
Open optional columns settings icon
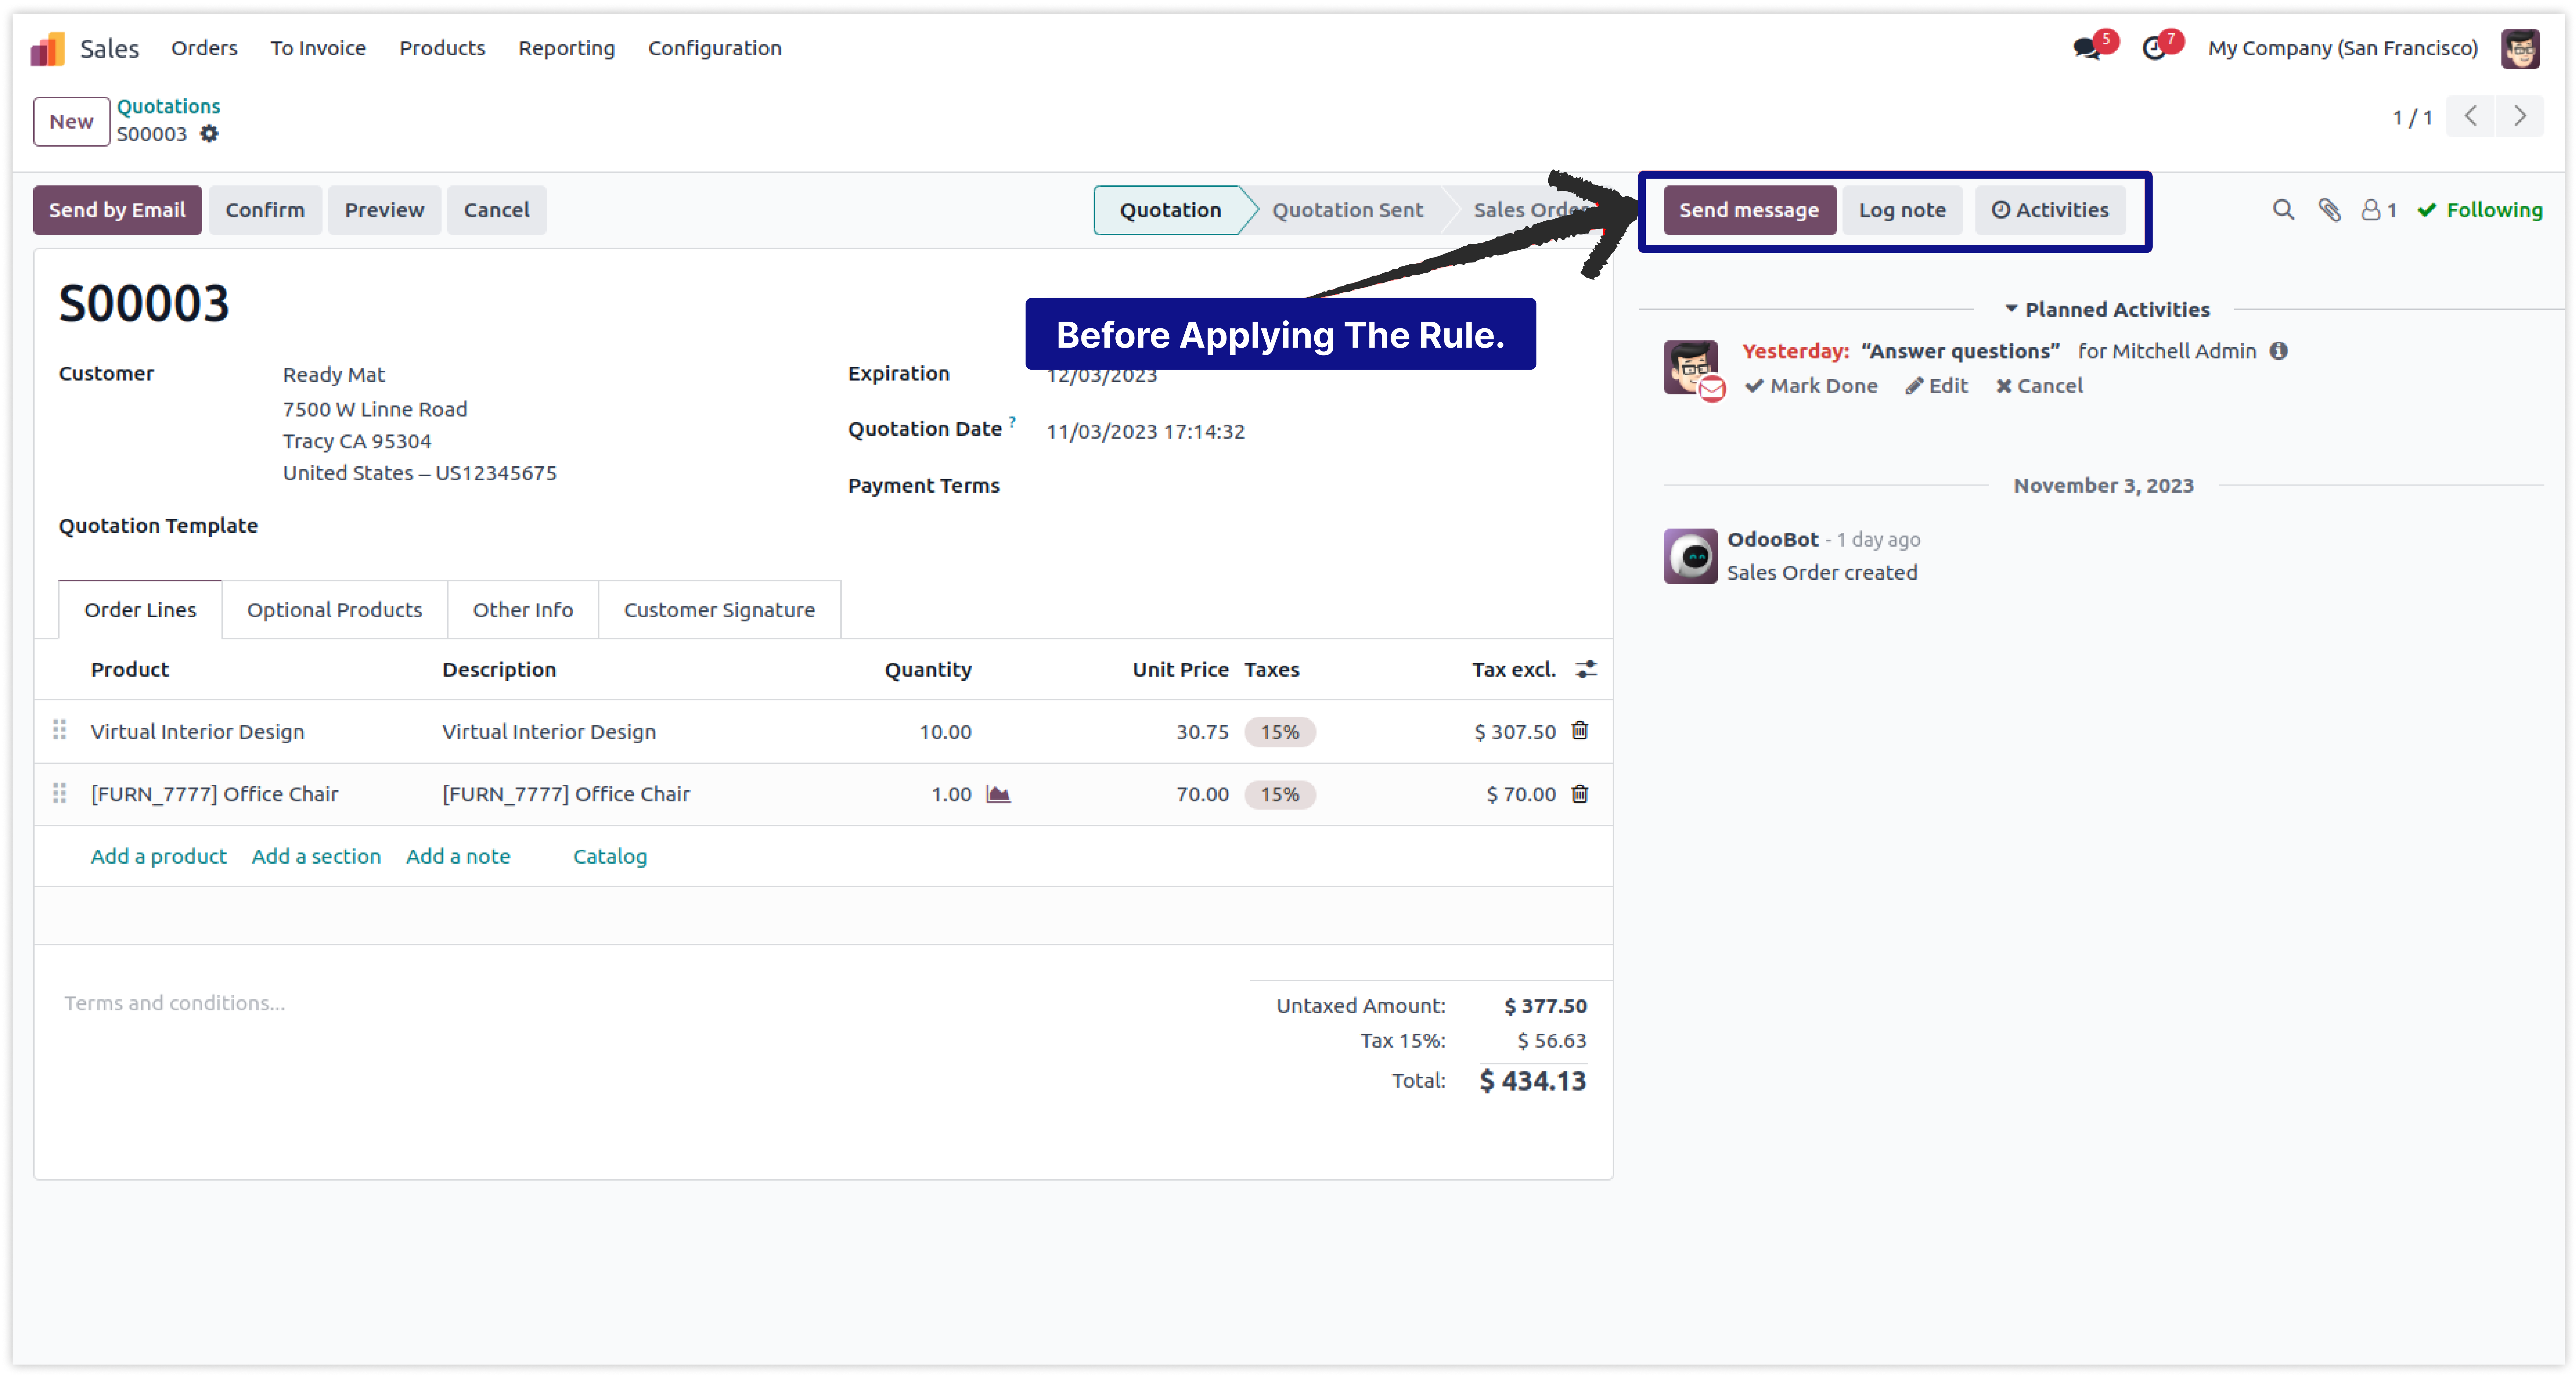pos(1586,670)
